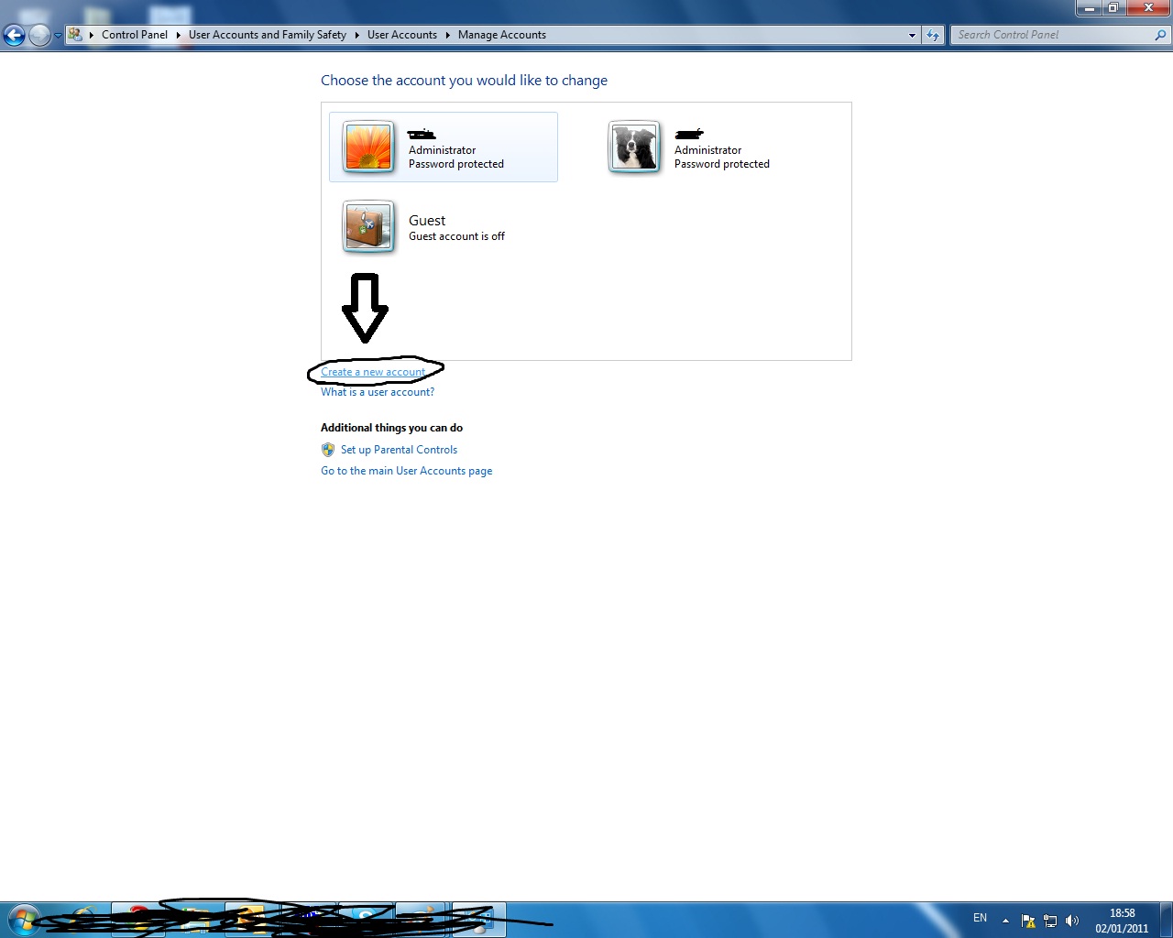Viewport: 1173px width, 938px height.
Task: Open the Action Center flag tray icon
Action: coord(1028,921)
